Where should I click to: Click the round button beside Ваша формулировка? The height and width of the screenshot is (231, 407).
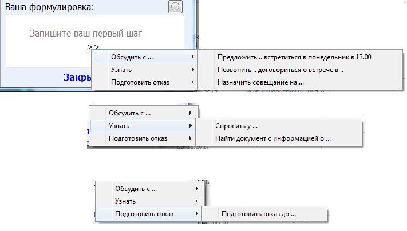pos(176,7)
